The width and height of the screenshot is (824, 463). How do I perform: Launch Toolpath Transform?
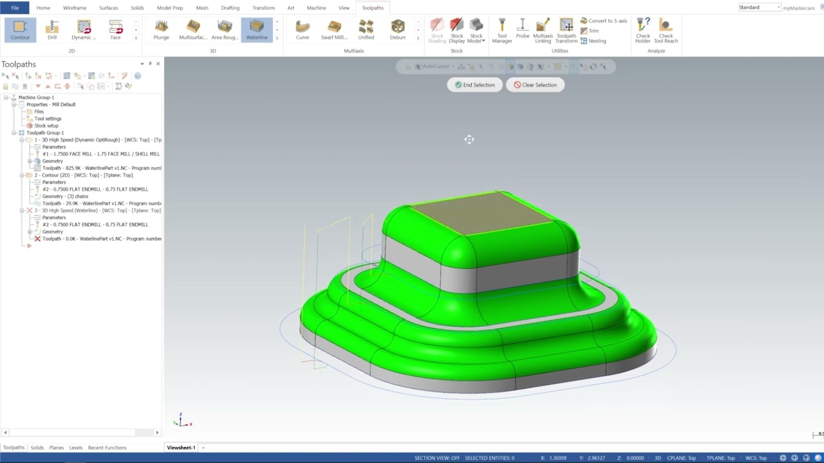[566, 30]
